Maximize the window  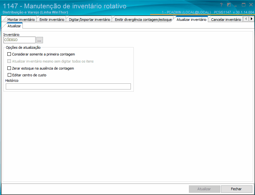243,5
